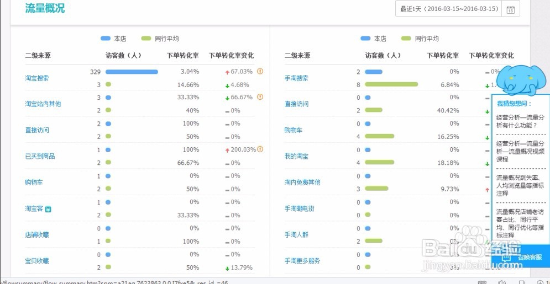Open left panel 直接访问 link

tap(37, 130)
